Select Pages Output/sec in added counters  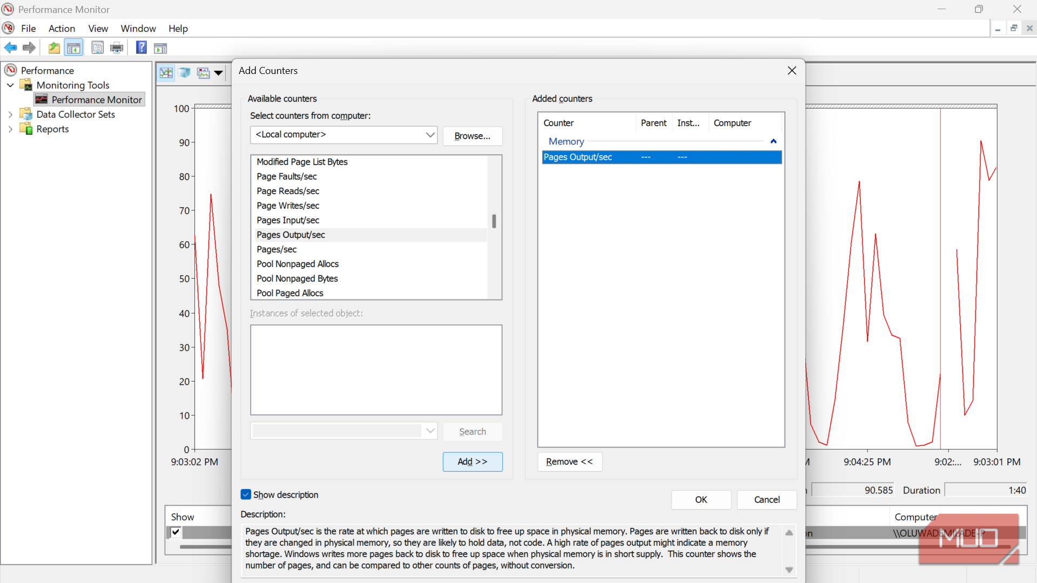click(x=662, y=157)
